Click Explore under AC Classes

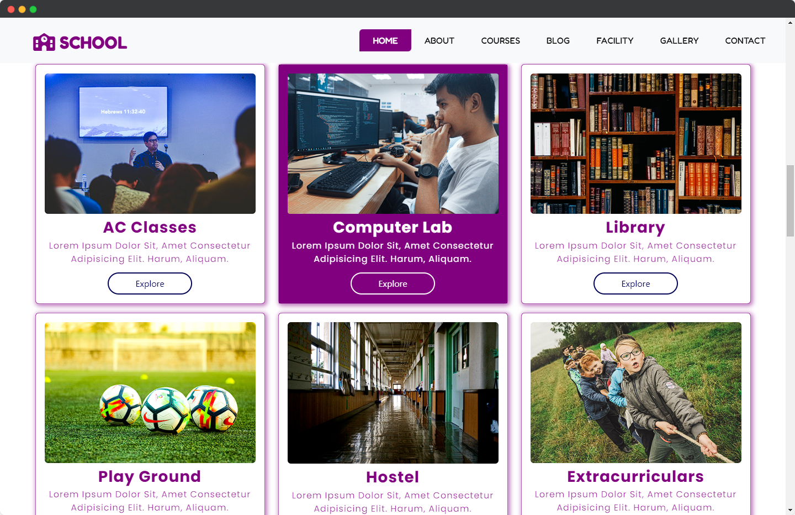coord(150,283)
